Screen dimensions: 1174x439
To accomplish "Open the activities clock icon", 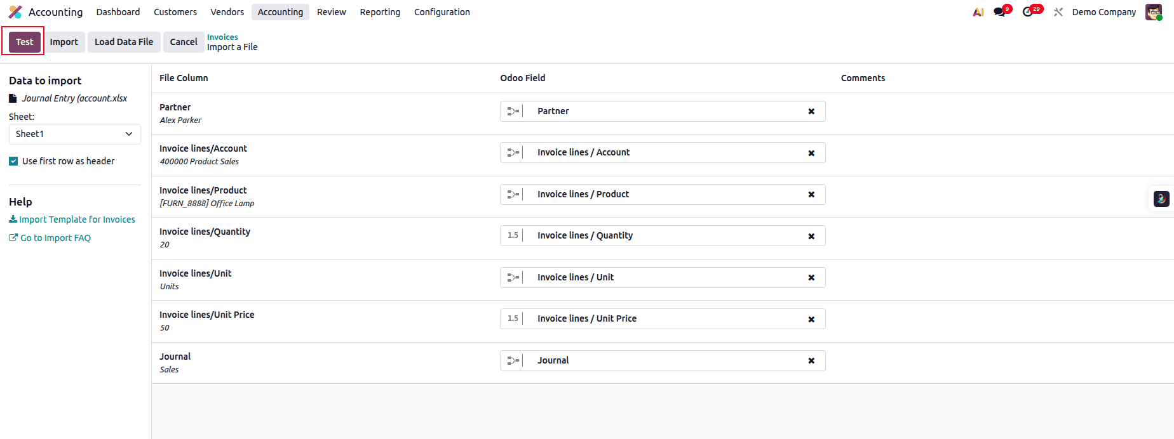I will 1028,12.
